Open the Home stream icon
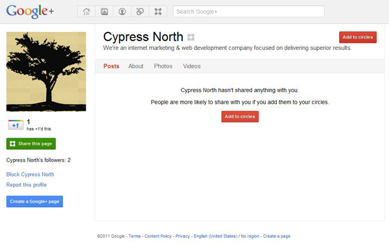 [x=86, y=12]
